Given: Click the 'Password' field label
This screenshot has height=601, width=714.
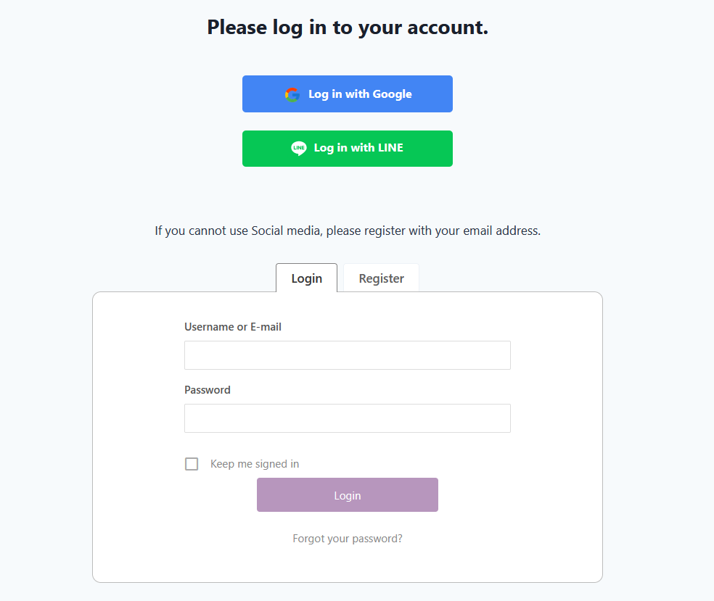Looking at the screenshot, I should click(208, 390).
